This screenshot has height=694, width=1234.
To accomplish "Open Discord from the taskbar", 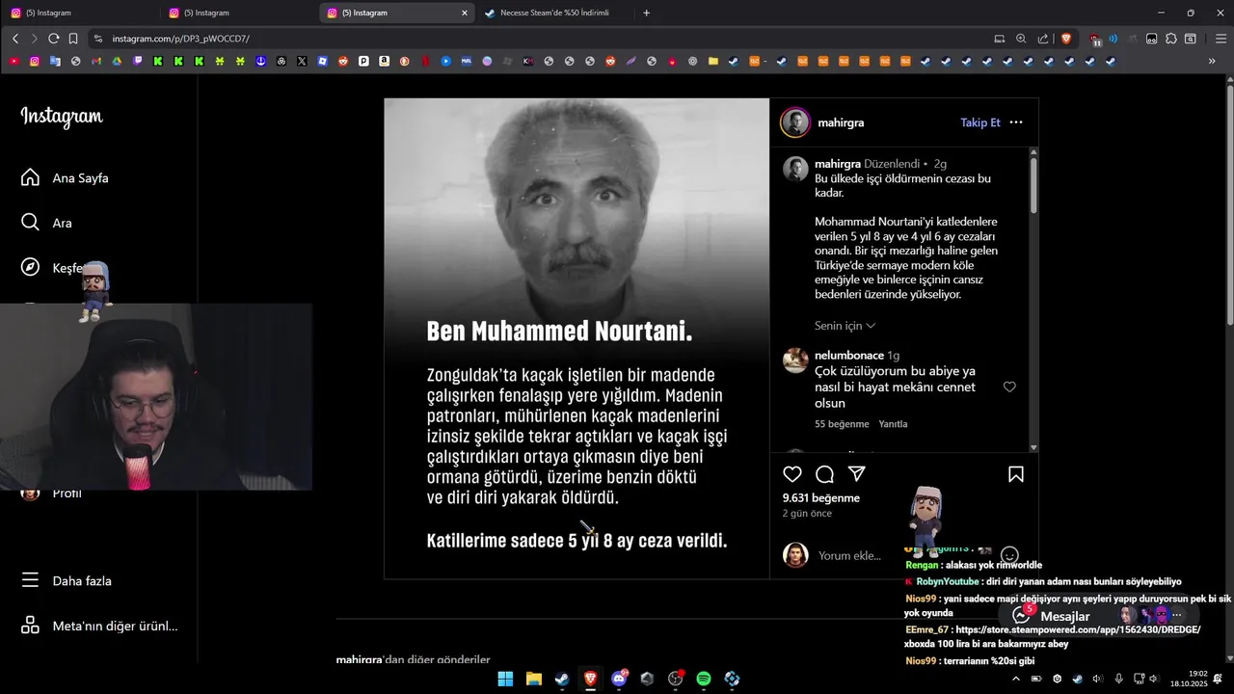I will coord(619,679).
